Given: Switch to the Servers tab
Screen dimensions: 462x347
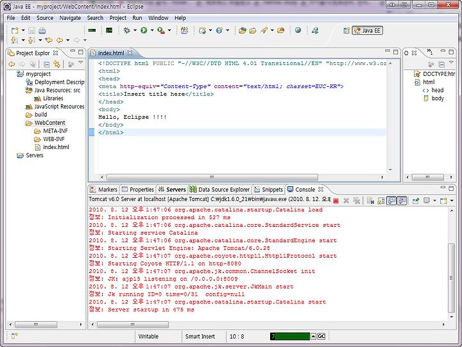Looking at the screenshot, I should pyautogui.click(x=172, y=190).
